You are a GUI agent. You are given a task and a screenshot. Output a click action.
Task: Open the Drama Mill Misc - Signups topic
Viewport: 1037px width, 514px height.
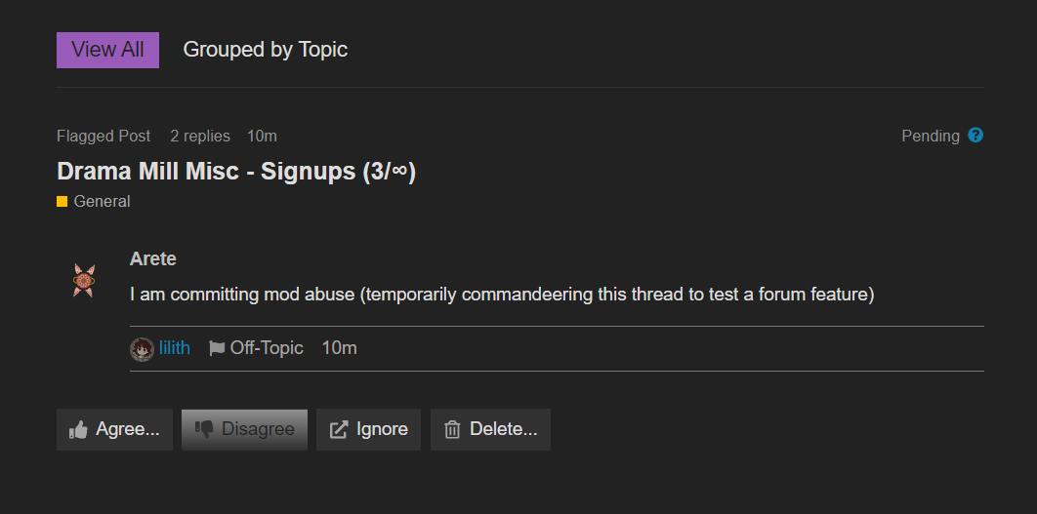click(236, 172)
